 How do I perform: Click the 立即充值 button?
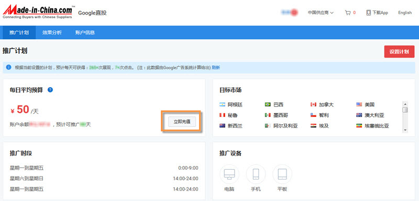[182, 122]
